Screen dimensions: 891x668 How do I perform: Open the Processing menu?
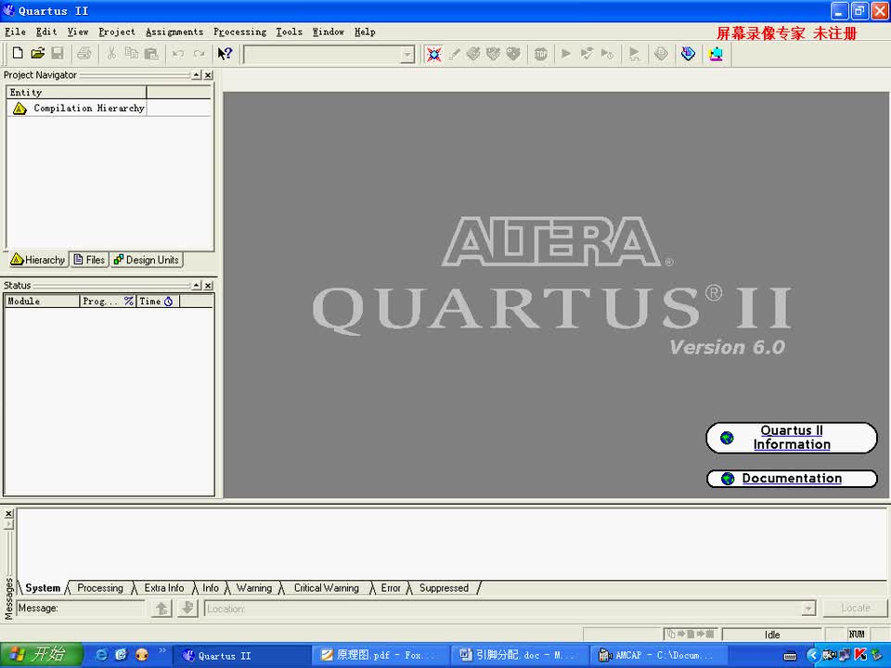(239, 32)
